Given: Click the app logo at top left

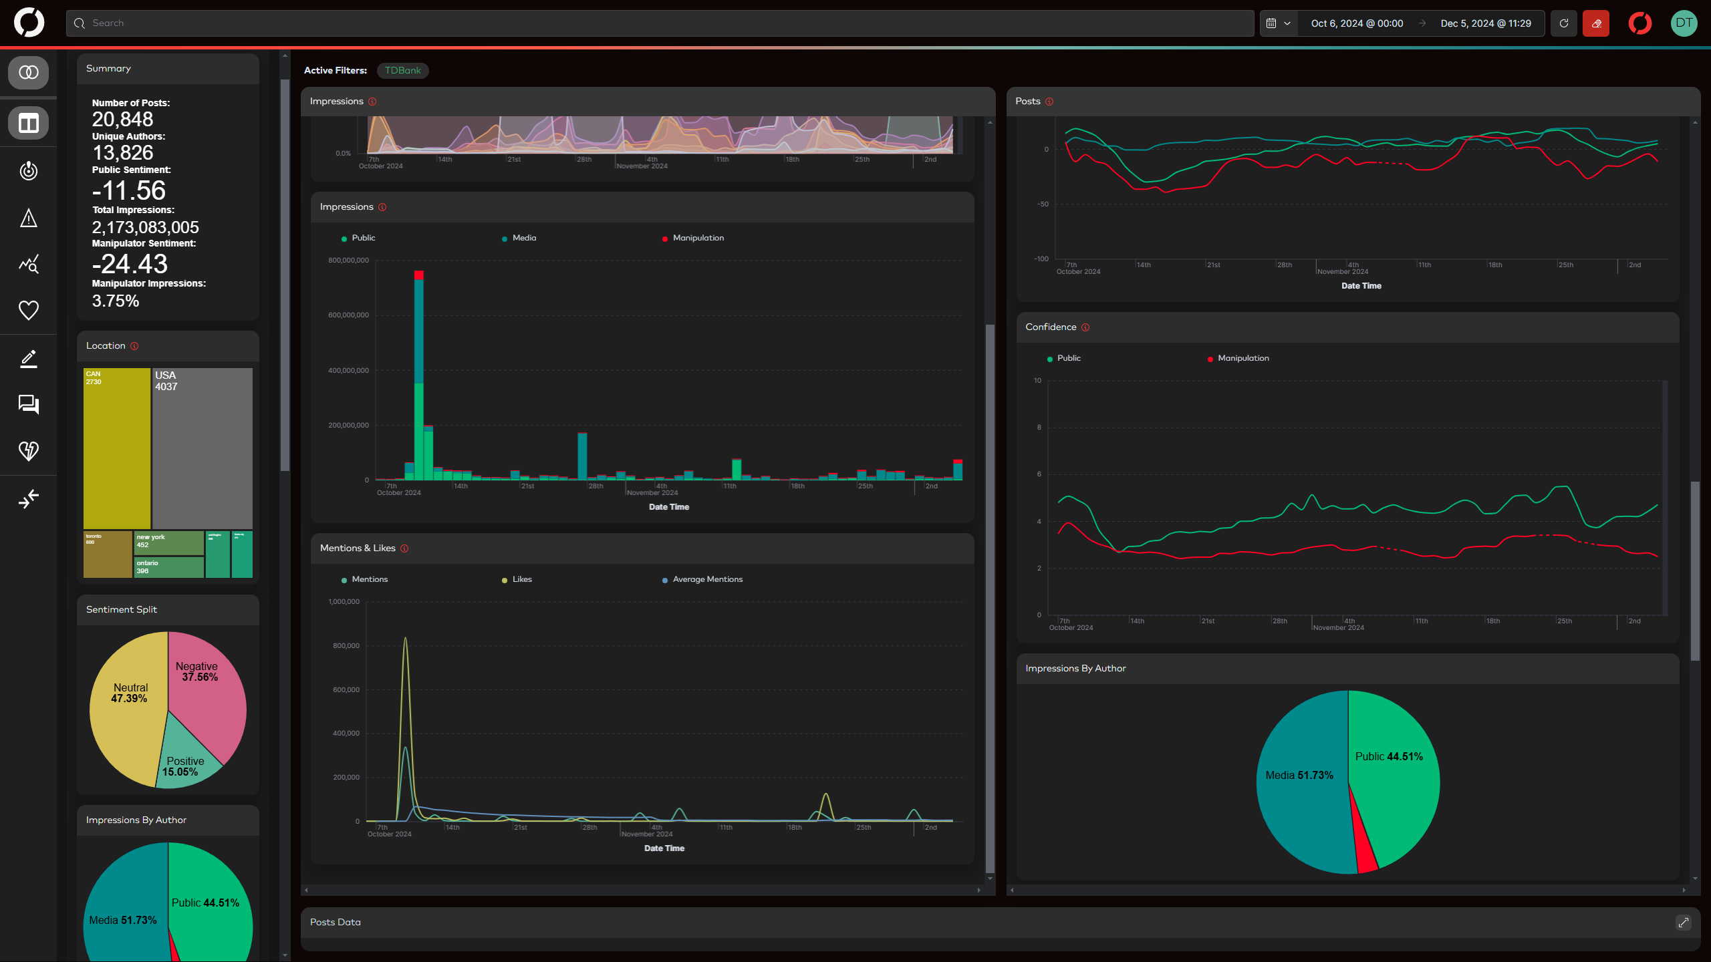Looking at the screenshot, I should click(29, 23).
